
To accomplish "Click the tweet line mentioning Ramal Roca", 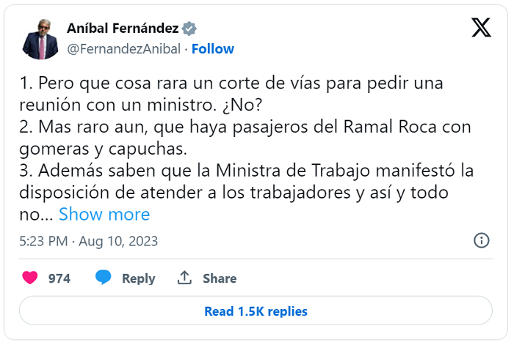I will coord(245,127).
